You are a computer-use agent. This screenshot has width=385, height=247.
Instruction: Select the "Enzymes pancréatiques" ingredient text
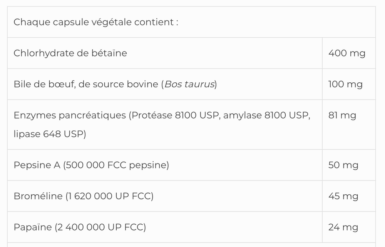(70, 115)
